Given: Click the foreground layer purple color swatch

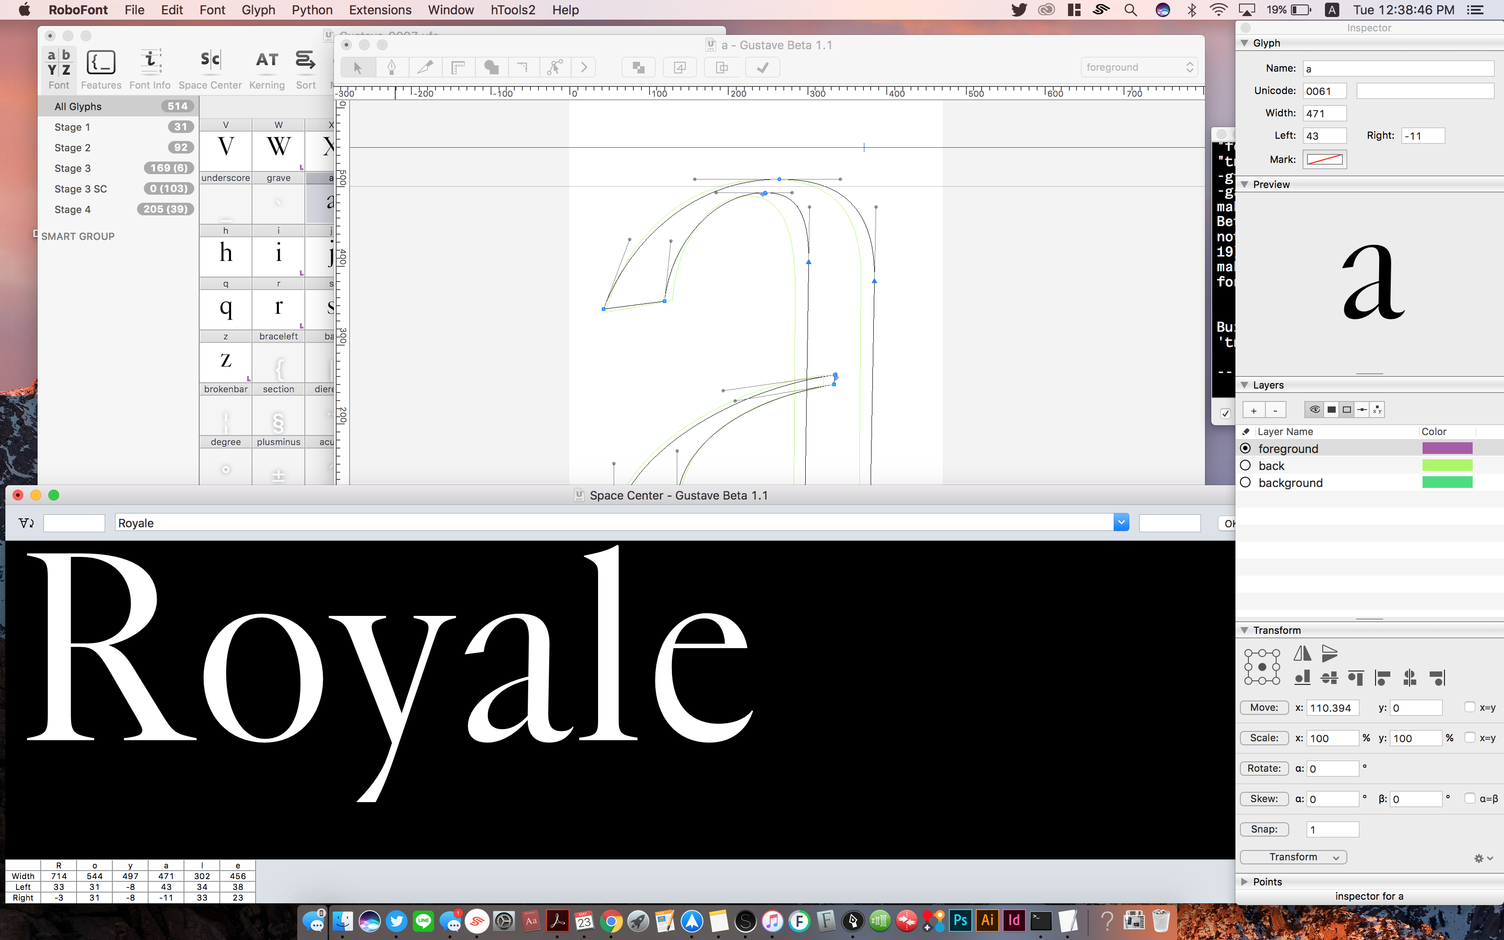Looking at the screenshot, I should point(1448,448).
